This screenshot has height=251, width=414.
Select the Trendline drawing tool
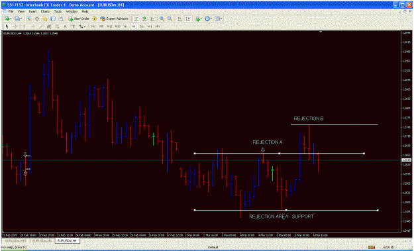pyautogui.click(x=41, y=26)
